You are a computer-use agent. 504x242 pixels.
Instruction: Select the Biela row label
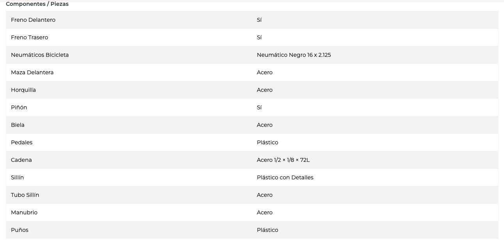18,125
